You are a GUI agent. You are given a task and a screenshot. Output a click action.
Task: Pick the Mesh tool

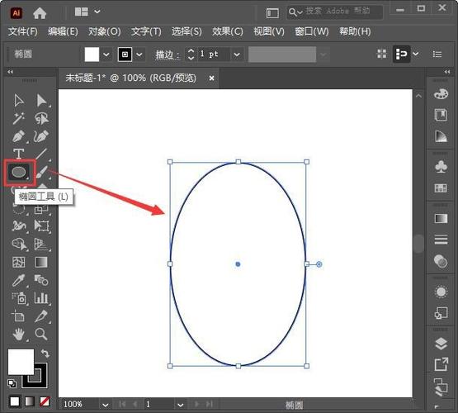[x=18, y=262]
